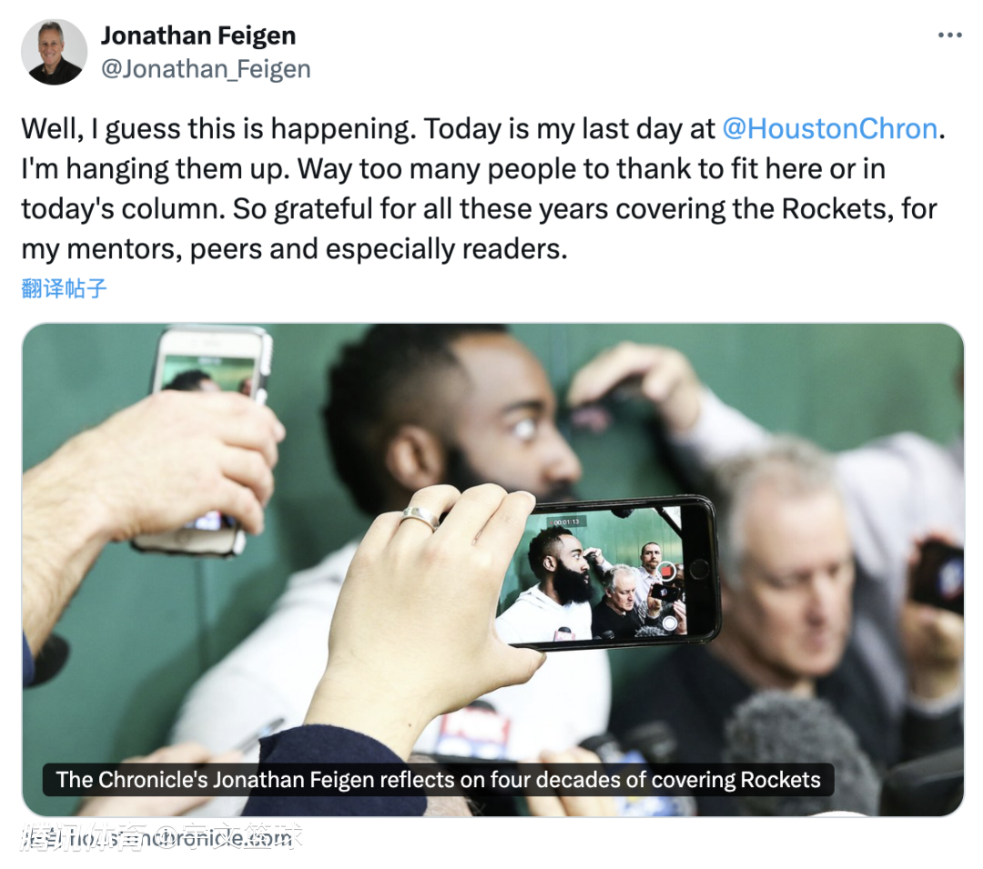Visit the houstonchronicle.com domain link below the card

tap(161, 838)
